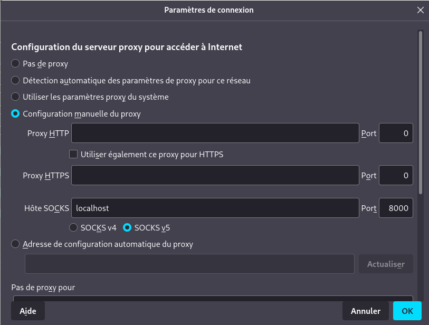Click the Proxy HTTPS port field
The height and width of the screenshot is (325, 429).
pyautogui.click(x=396, y=175)
